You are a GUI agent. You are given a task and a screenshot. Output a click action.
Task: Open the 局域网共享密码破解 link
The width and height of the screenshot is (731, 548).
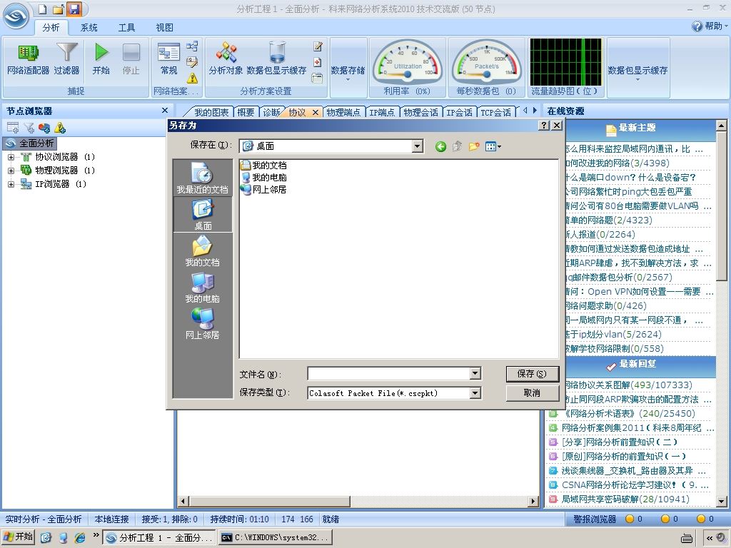(625, 499)
